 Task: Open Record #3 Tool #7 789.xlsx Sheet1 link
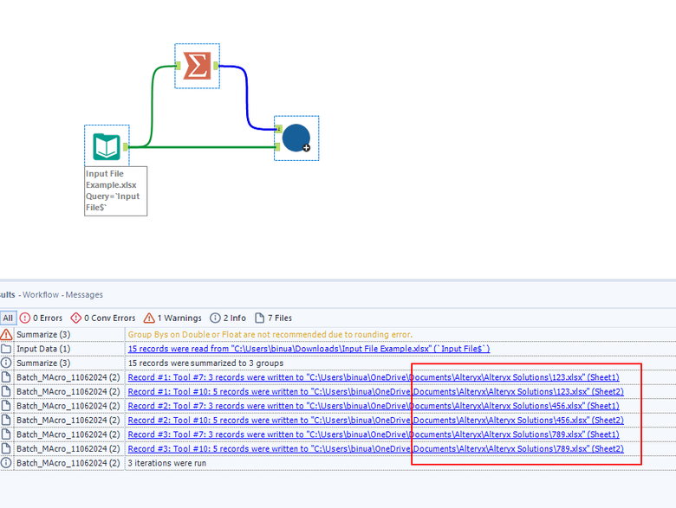point(374,434)
